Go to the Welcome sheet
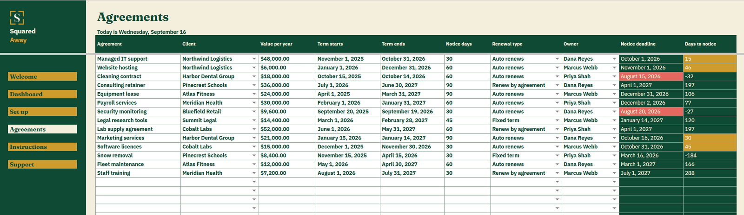Screen dimensions: 744x215 click(42, 76)
